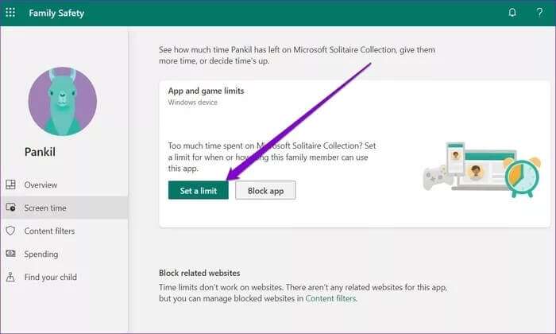Click the help question mark icon
Screen dimensions: 556x334
point(539,13)
